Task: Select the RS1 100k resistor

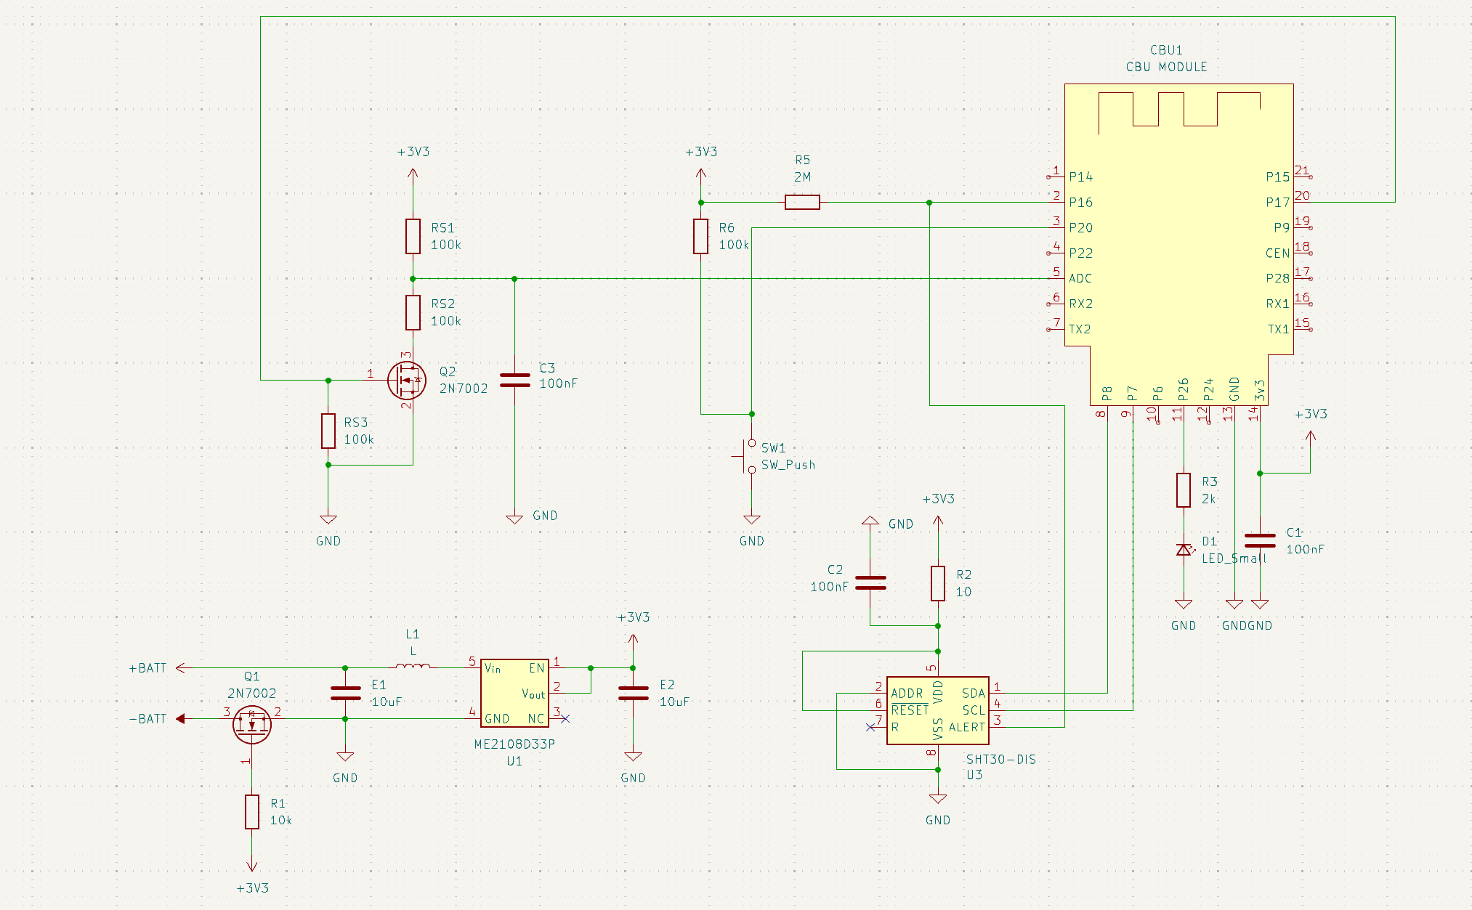Action: (x=413, y=236)
